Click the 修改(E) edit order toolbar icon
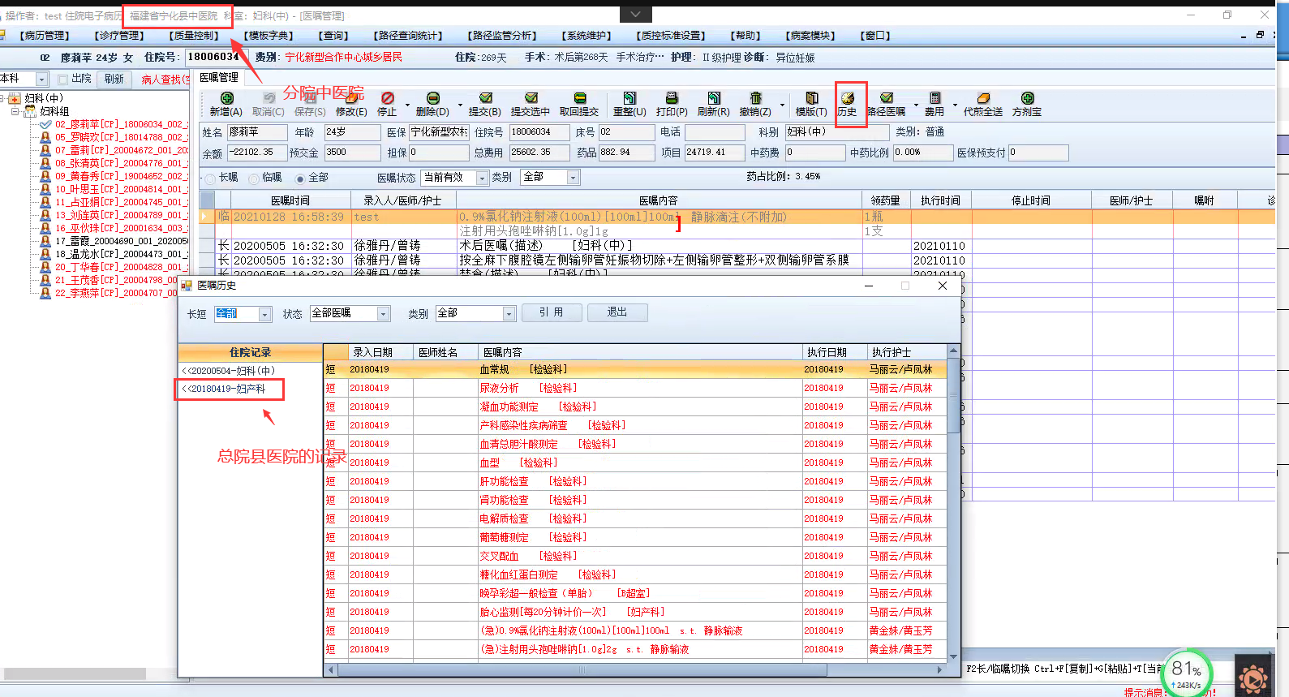 point(351,98)
